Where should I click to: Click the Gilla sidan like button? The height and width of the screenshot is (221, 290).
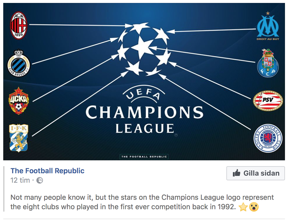pos(256,173)
